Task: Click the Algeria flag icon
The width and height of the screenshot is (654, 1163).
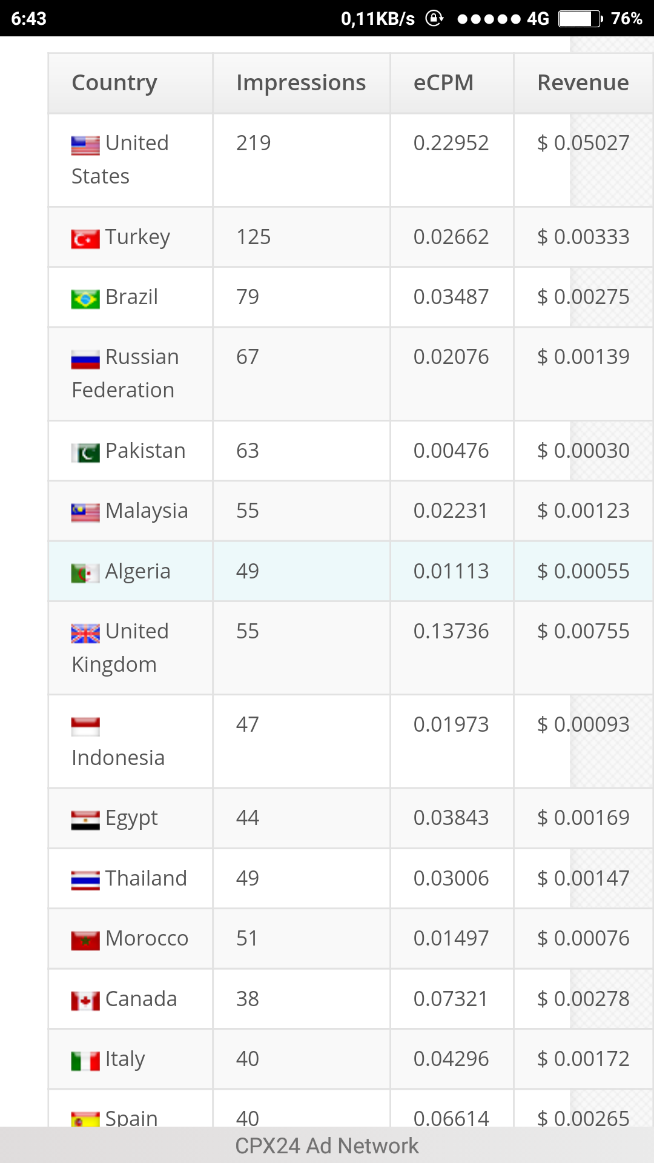Action: pyautogui.click(x=85, y=574)
